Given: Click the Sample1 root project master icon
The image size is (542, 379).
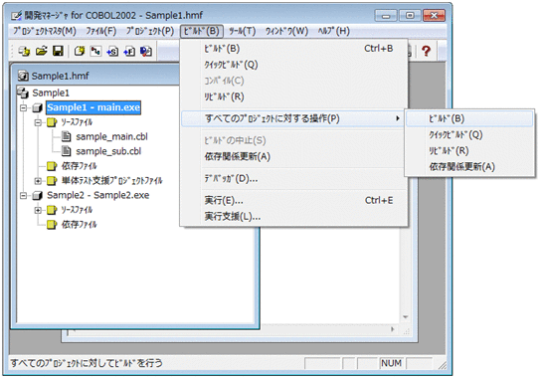Looking at the screenshot, I should [x=23, y=93].
